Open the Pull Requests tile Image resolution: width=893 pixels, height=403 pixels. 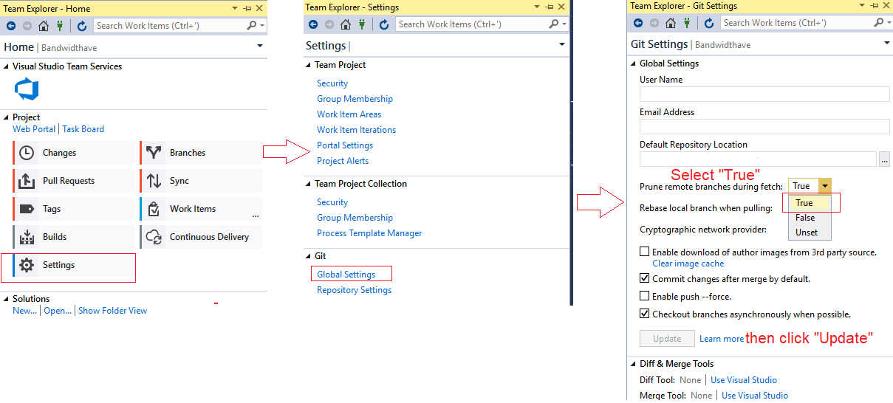pyautogui.click(x=75, y=181)
